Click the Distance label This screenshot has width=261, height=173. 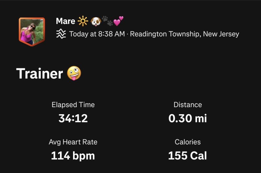188,105
